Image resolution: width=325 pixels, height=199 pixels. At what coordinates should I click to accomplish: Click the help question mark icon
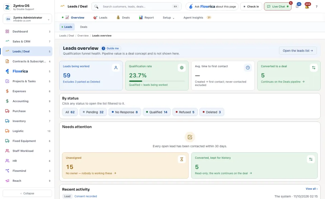click(317, 7)
